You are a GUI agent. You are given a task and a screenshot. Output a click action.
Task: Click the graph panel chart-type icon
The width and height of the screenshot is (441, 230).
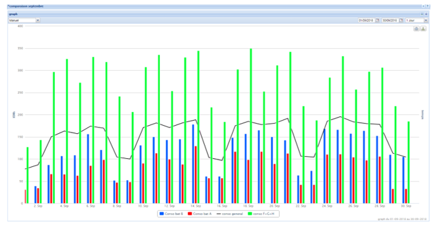point(422,14)
